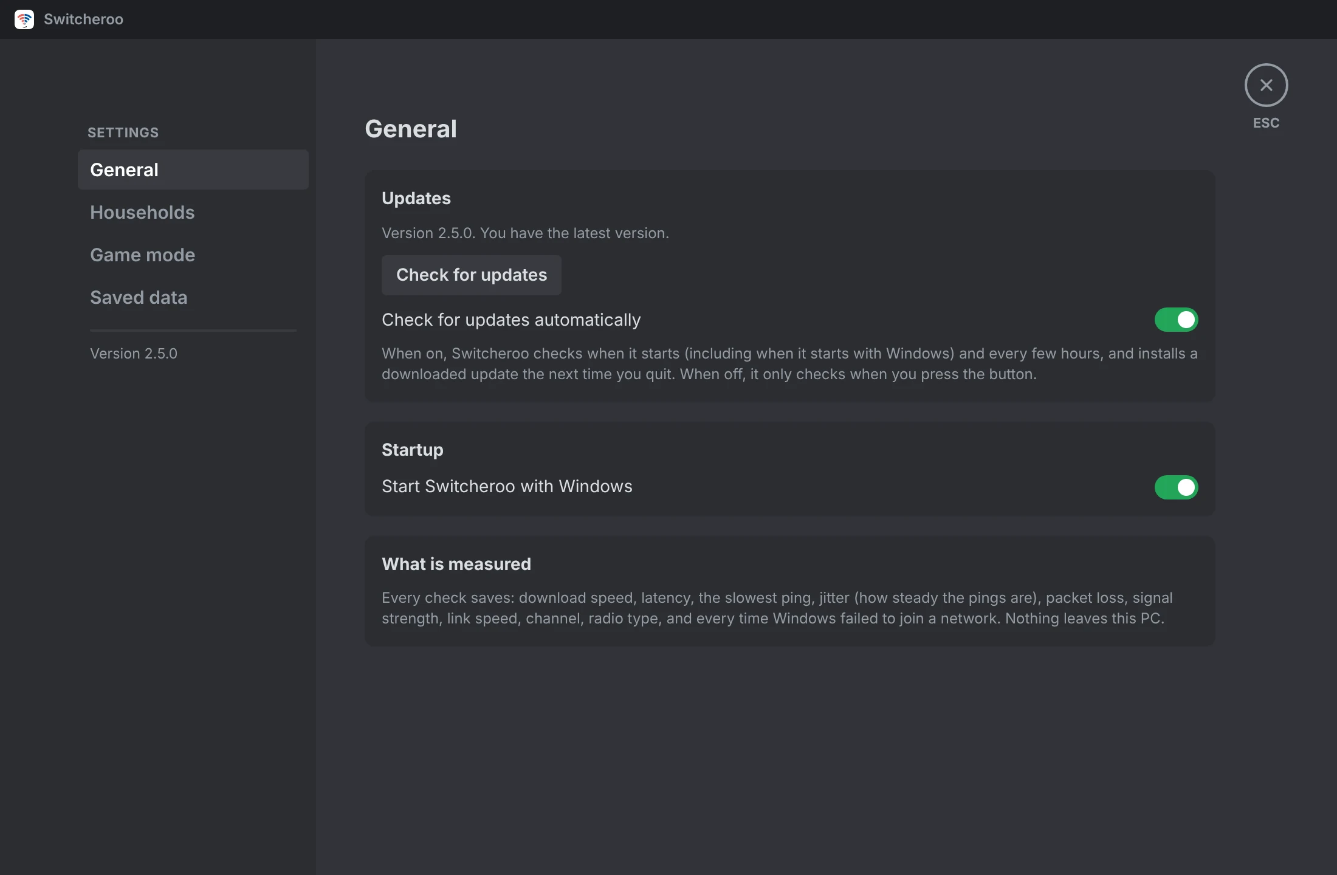Select the General settings tab

(193, 170)
